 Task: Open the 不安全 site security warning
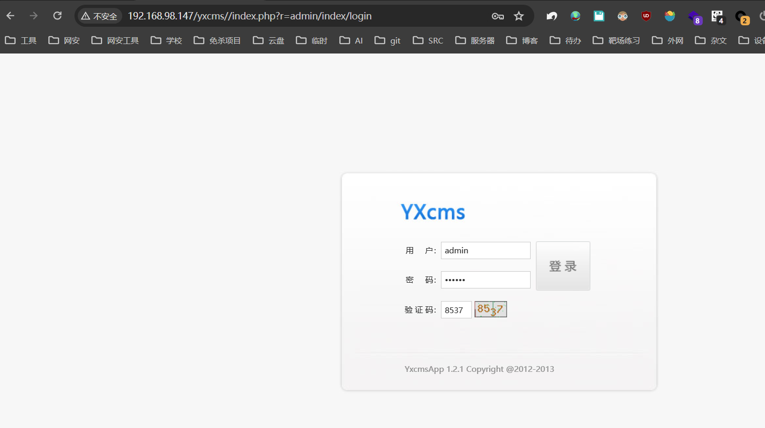coord(100,16)
